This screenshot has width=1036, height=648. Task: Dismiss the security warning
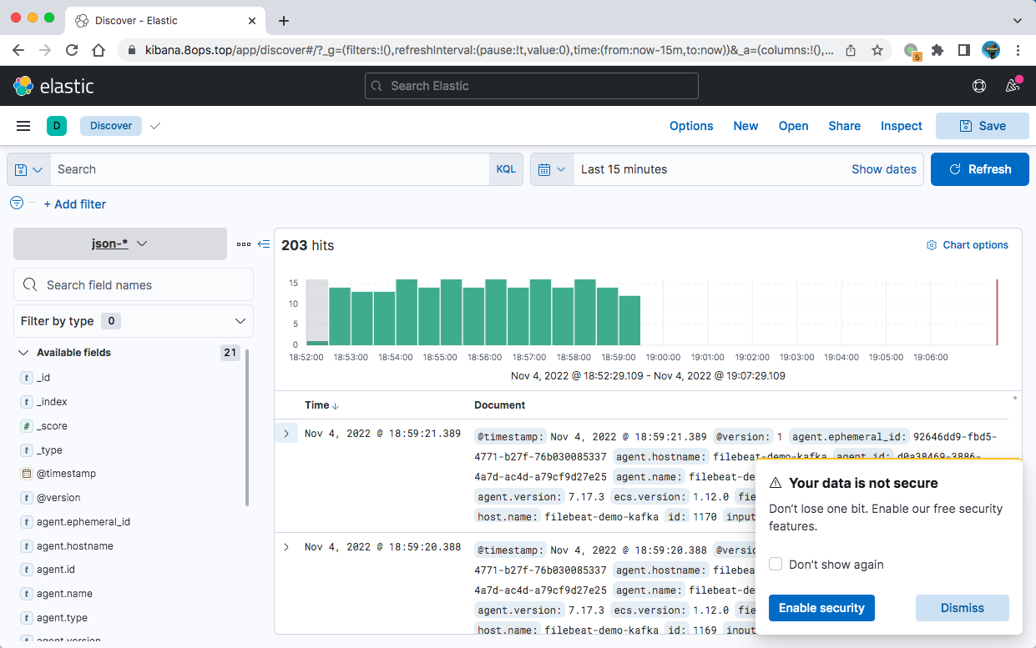[963, 608]
